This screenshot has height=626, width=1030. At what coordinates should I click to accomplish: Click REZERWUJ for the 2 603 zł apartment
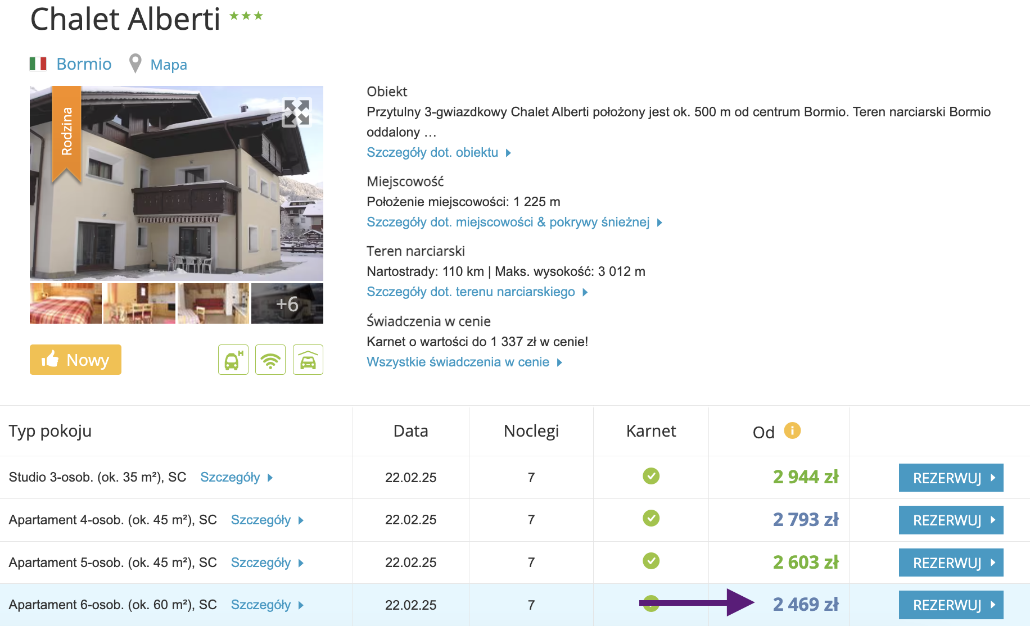[951, 563]
